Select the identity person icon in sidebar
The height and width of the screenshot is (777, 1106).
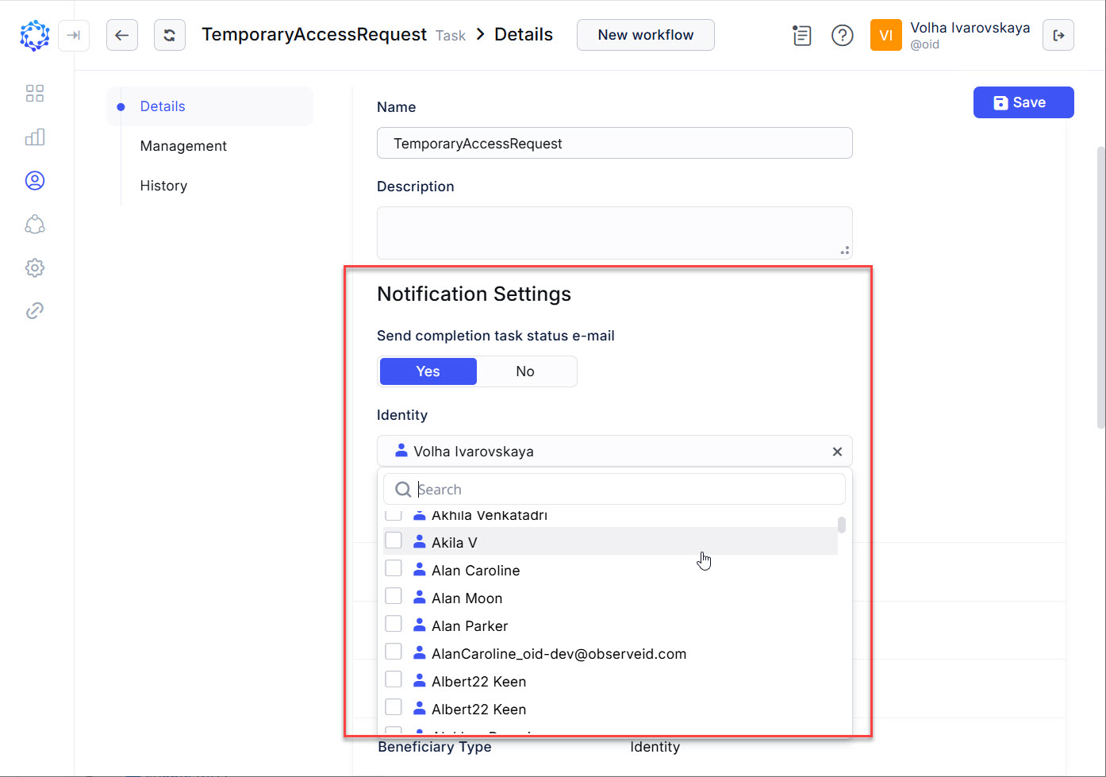(x=35, y=180)
